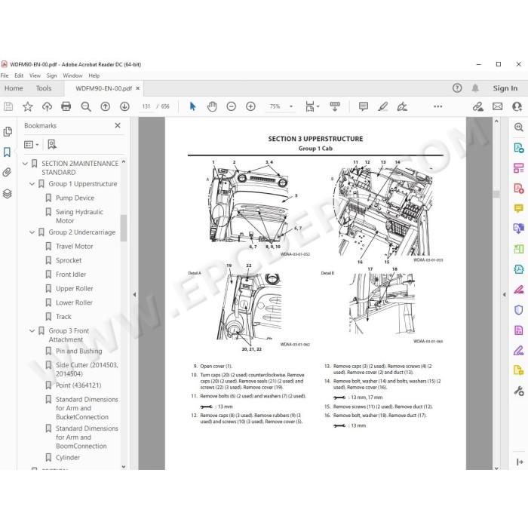Open the File menu
528x528 pixels.
(5, 75)
